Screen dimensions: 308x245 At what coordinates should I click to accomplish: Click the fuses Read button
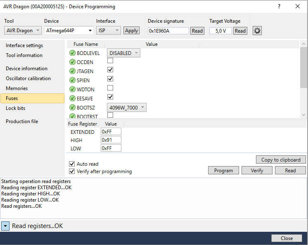(290, 170)
